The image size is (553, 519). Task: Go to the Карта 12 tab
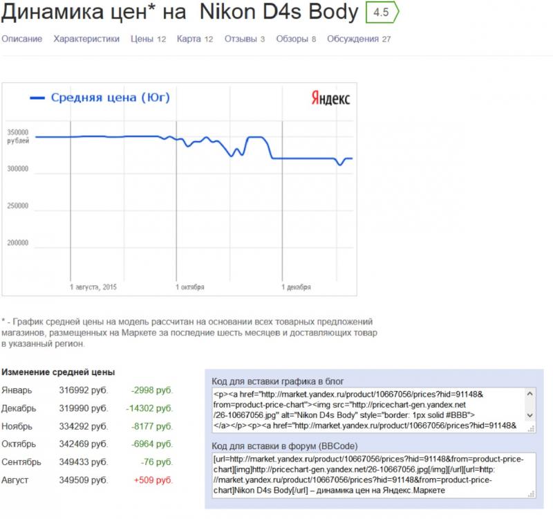tap(195, 39)
